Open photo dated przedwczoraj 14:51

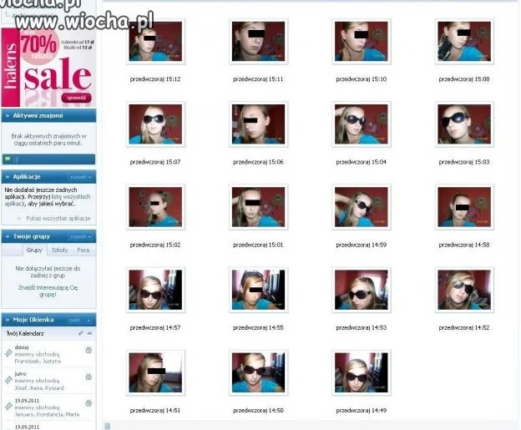point(155,372)
